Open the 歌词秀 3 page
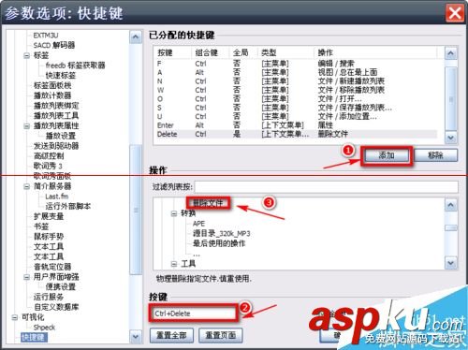 click(48, 166)
